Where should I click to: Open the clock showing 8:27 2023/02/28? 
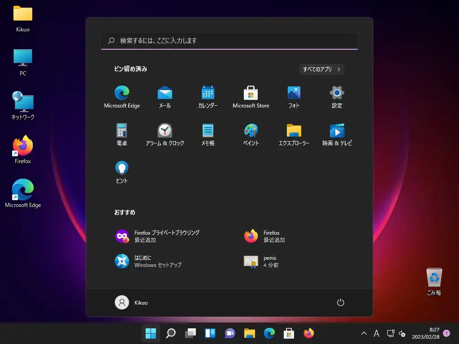click(426, 333)
